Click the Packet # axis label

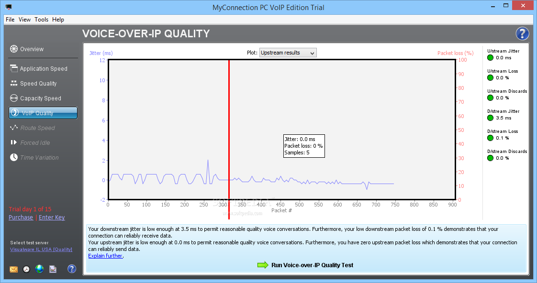tap(281, 210)
